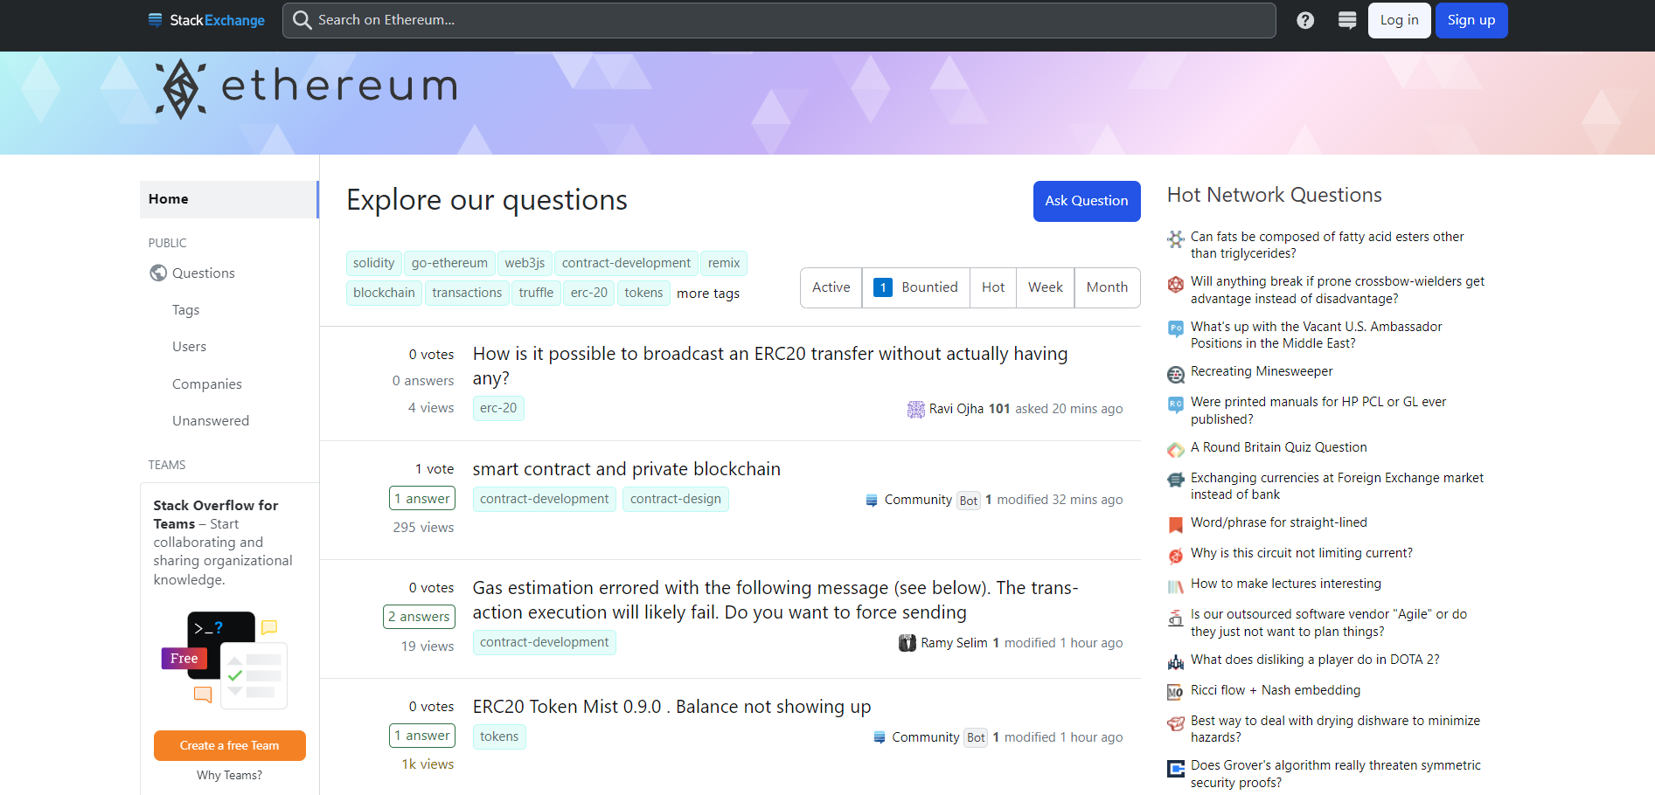The image size is (1655, 795).
Task: Enable the Hot questions filter
Action: [992, 287]
